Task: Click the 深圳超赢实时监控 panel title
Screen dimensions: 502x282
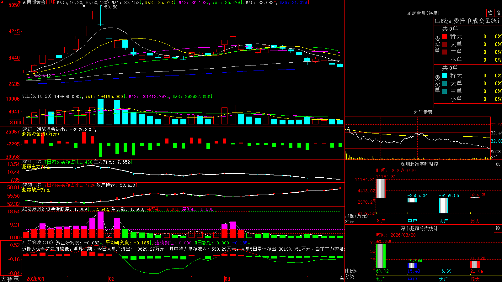Action: [419, 164]
